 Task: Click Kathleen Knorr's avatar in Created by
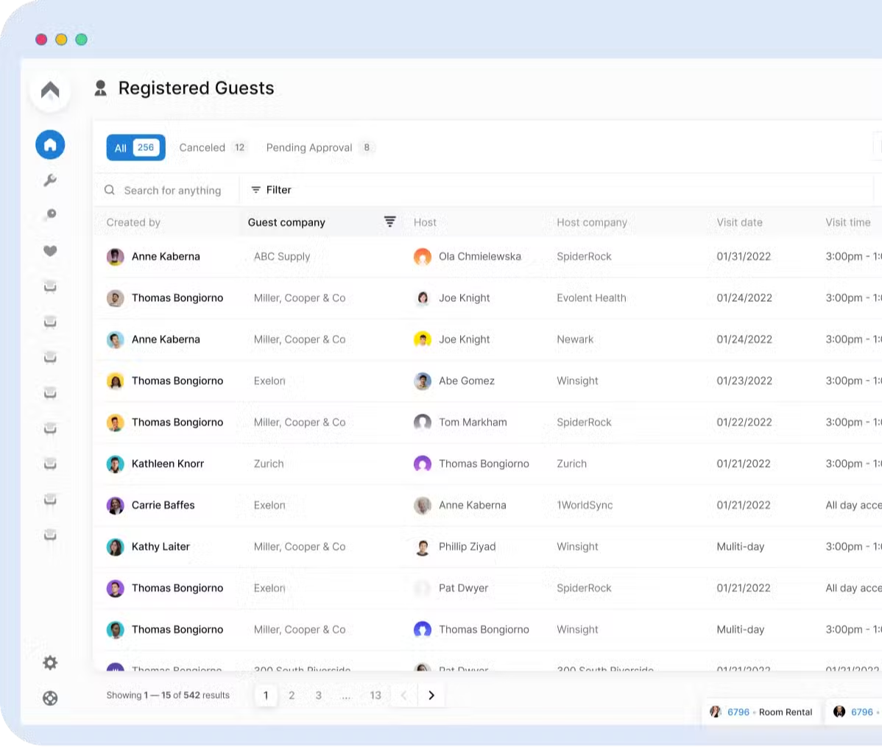116,464
